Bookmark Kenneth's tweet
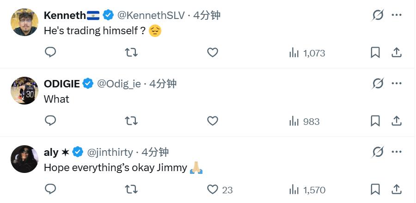 click(x=375, y=53)
